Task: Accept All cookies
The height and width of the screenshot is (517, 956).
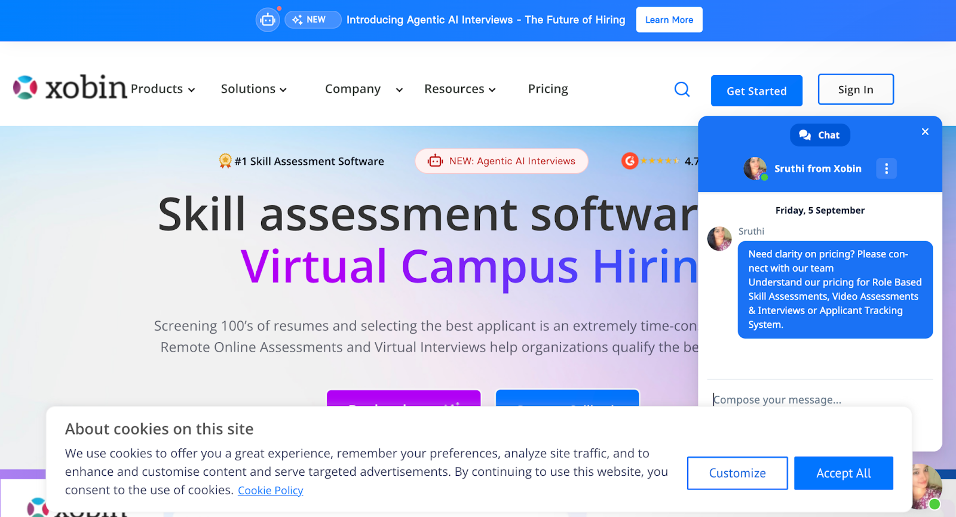Action: (844, 473)
